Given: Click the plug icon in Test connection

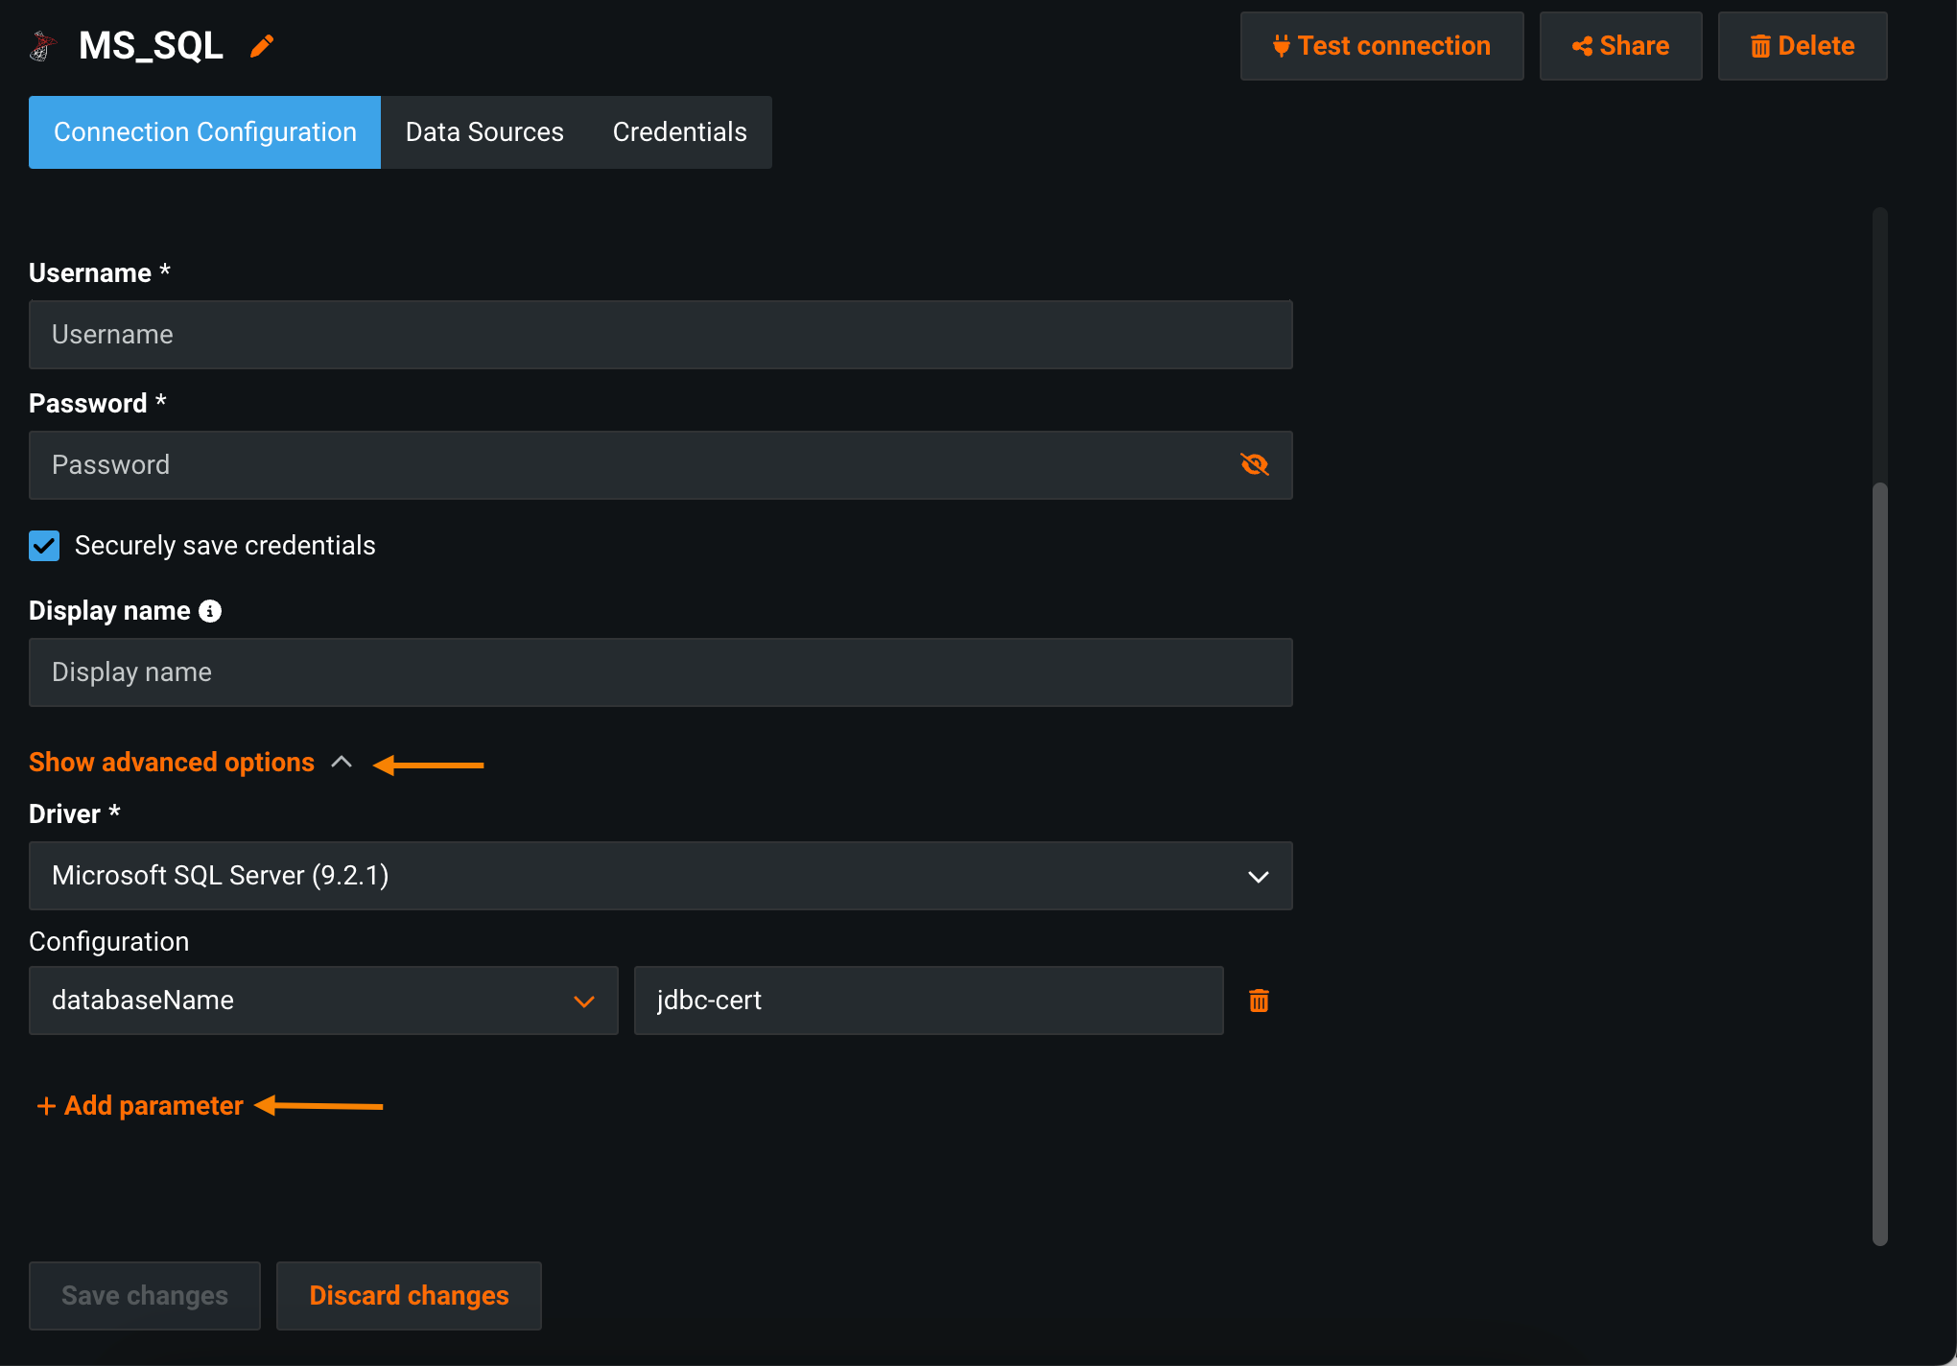Looking at the screenshot, I should click(x=1281, y=46).
